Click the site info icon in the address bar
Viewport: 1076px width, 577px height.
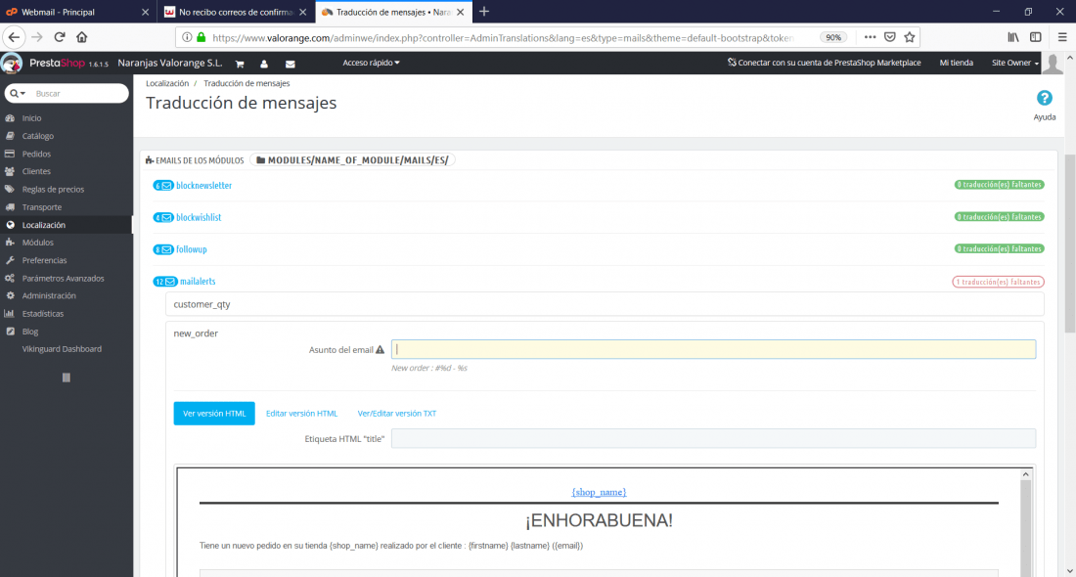pyautogui.click(x=187, y=38)
